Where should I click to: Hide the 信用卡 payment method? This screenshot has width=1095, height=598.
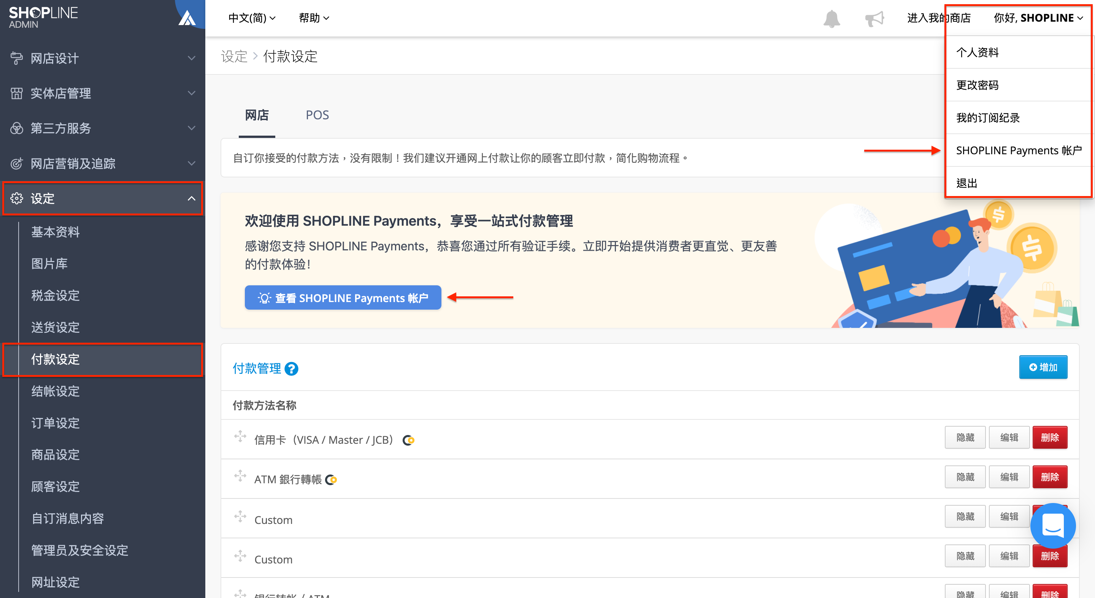965,437
